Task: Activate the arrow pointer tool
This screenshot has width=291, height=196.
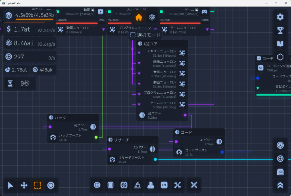Action: [x=11, y=185]
